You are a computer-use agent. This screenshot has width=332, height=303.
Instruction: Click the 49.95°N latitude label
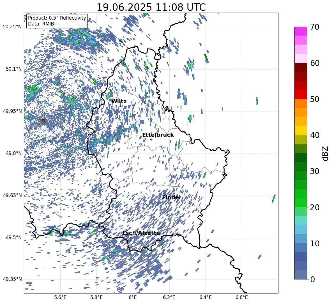point(12,111)
